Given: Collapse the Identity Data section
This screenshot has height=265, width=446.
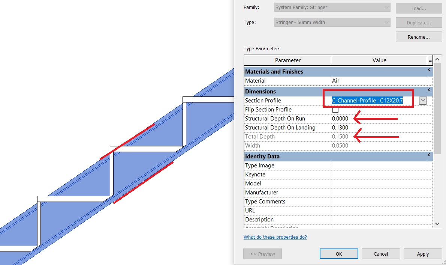Looking at the screenshot, I should tap(429, 155).
